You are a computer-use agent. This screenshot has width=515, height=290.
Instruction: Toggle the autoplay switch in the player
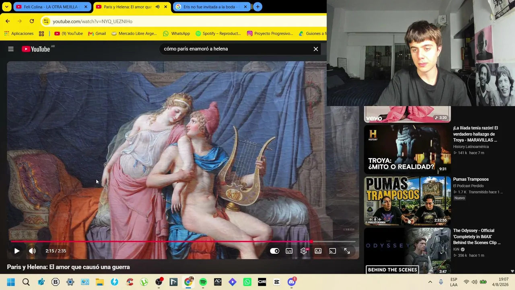(274, 251)
